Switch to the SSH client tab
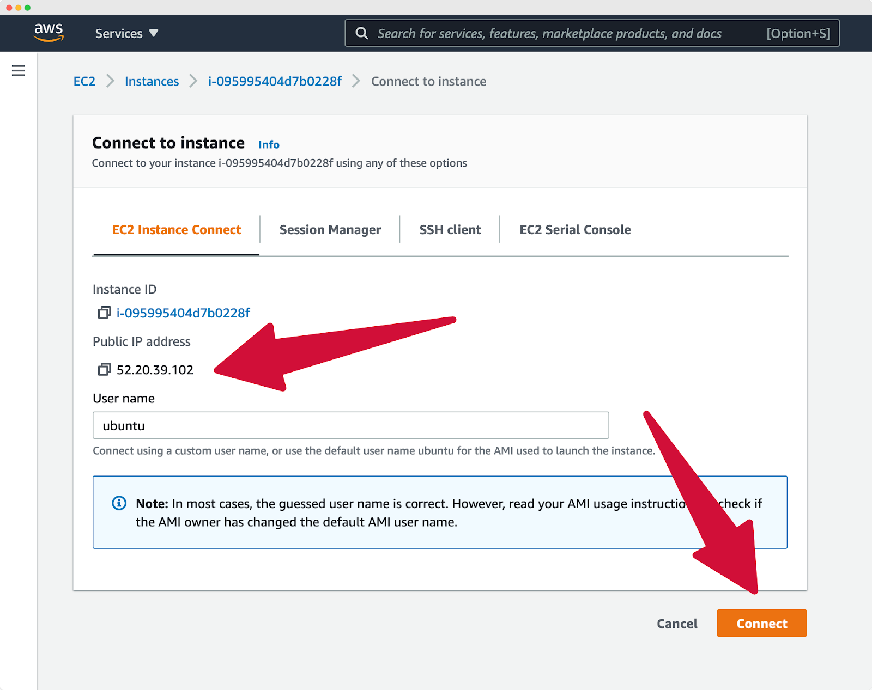The height and width of the screenshot is (690, 872). 449,229
